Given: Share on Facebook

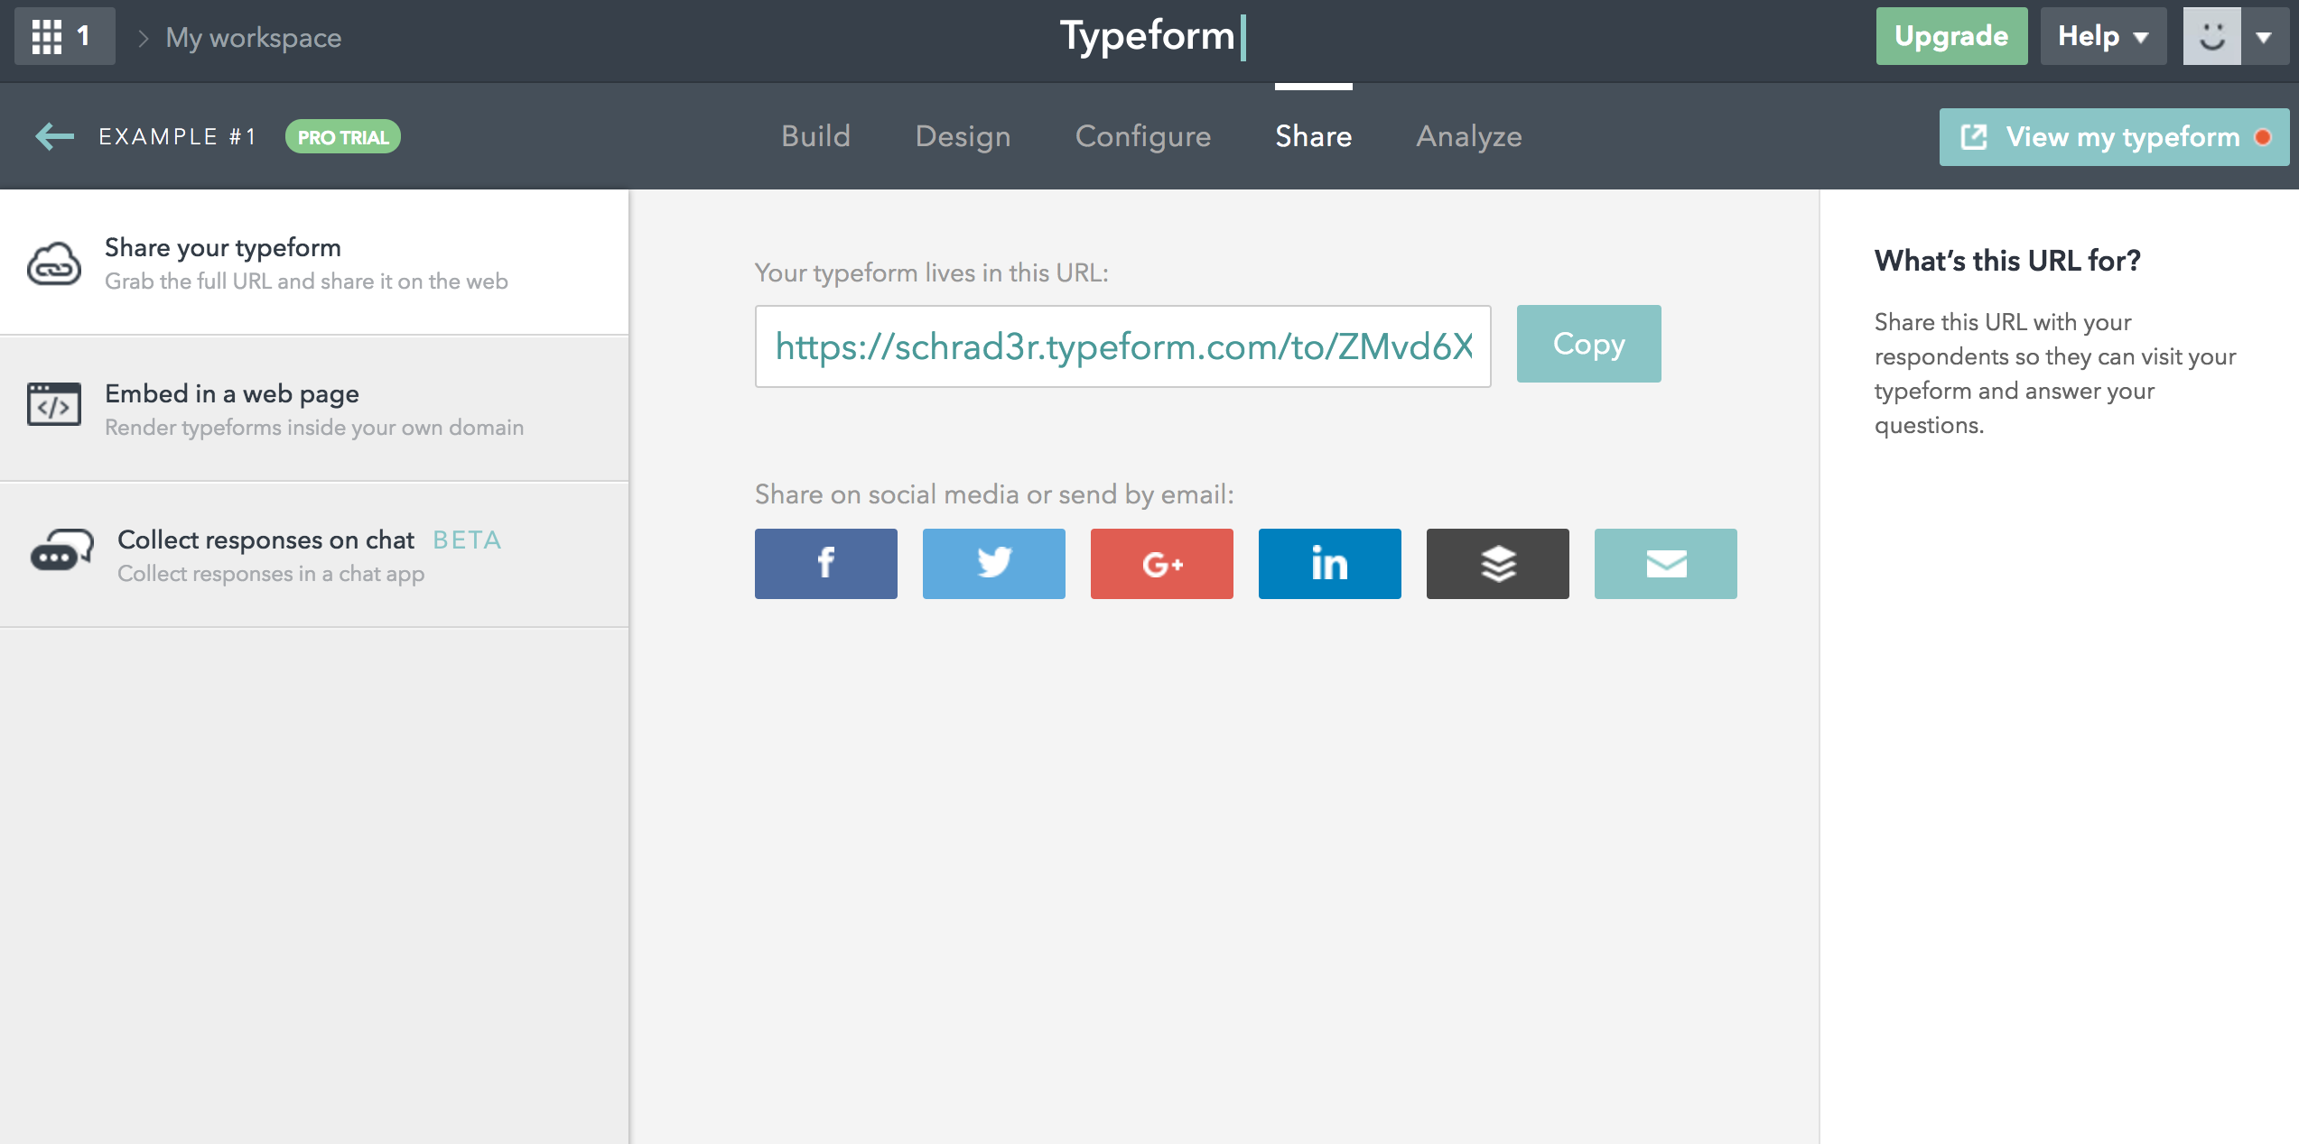Looking at the screenshot, I should tap(826, 564).
